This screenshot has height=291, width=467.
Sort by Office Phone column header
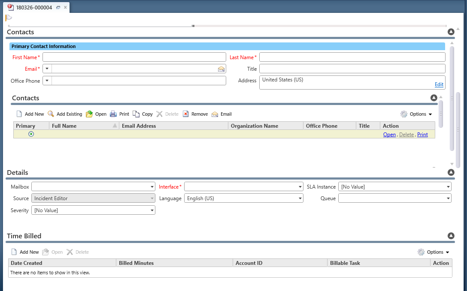[x=329, y=126]
